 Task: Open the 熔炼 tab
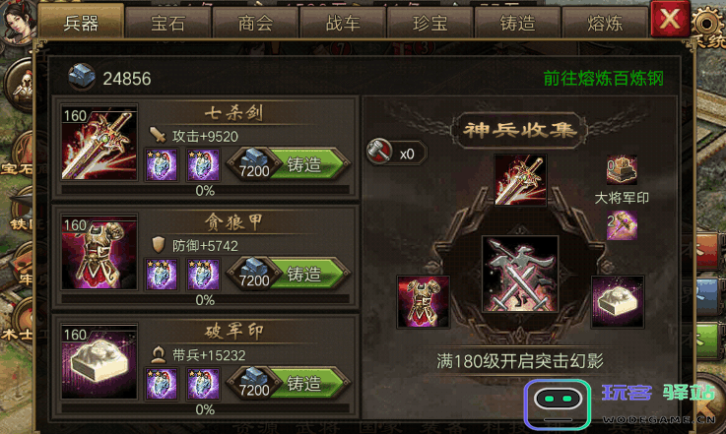point(605,23)
